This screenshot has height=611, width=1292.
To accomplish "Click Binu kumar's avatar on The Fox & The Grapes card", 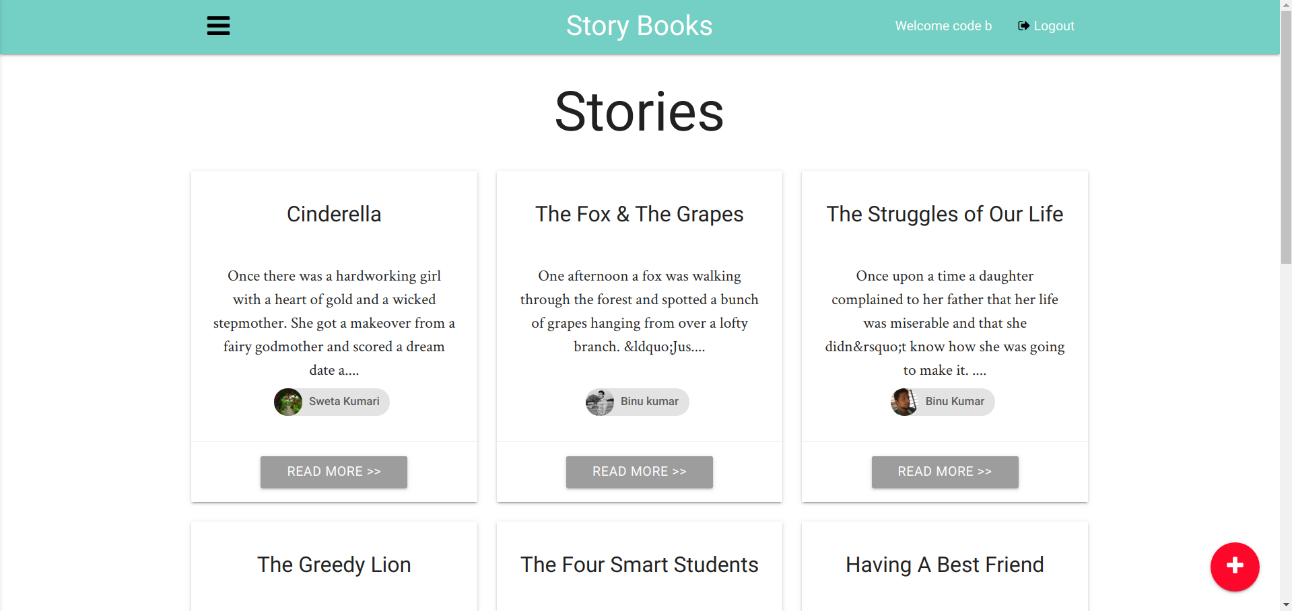I will (x=600, y=402).
